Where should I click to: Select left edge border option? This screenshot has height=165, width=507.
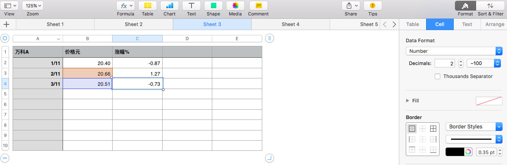[412, 139]
